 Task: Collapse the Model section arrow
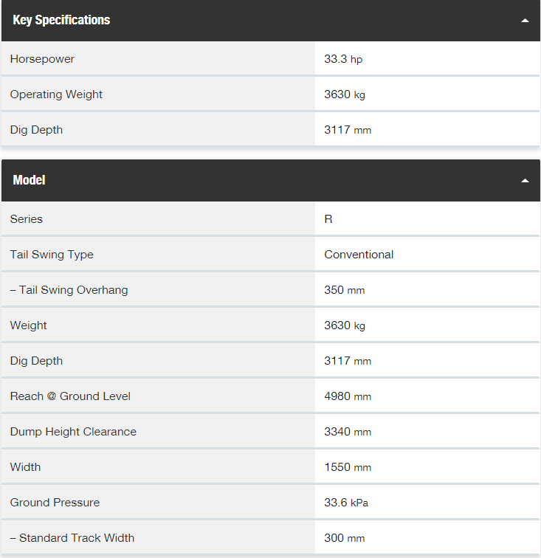525,181
